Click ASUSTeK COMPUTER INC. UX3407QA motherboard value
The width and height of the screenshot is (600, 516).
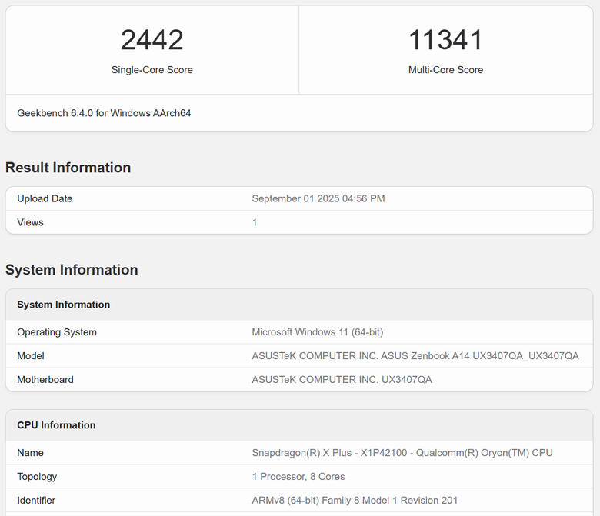click(x=342, y=379)
